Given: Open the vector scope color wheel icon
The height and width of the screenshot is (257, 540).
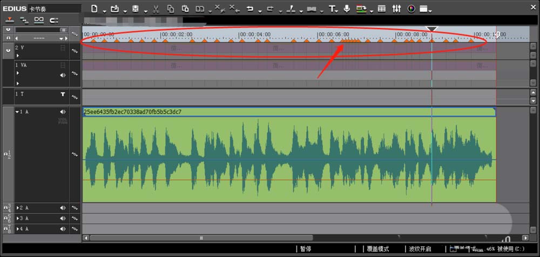Looking at the screenshot, I should 411,9.
